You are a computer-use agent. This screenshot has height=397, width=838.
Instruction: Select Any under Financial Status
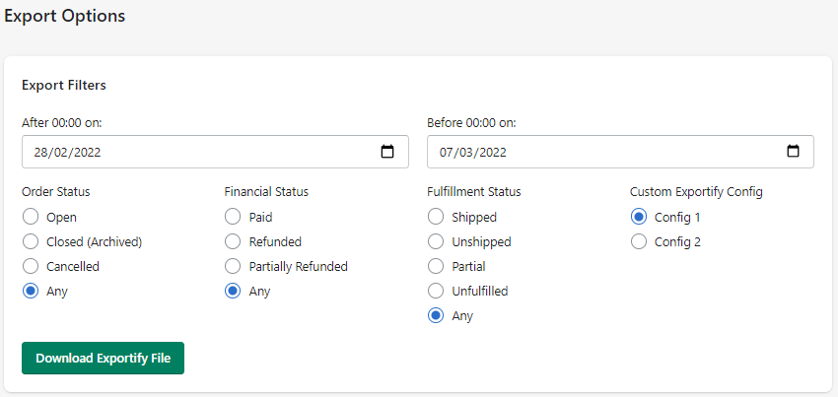[233, 292]
